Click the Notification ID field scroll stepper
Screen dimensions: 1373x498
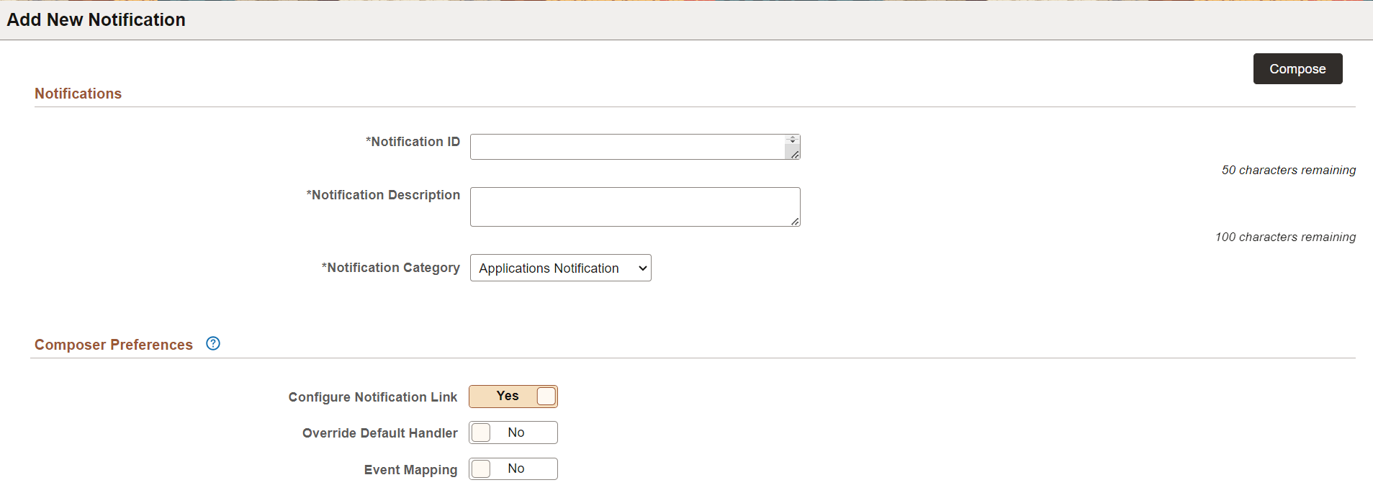[793, 140]
